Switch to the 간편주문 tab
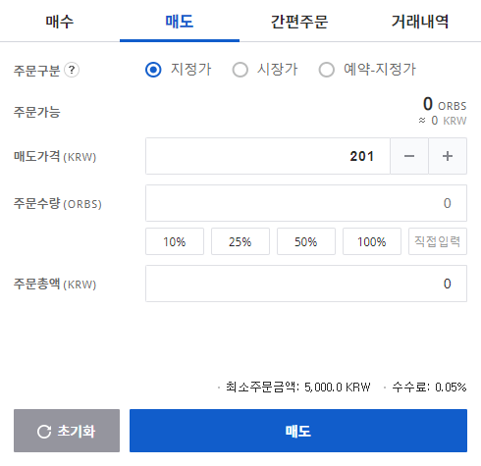481x466 pixels. (299, 22)
